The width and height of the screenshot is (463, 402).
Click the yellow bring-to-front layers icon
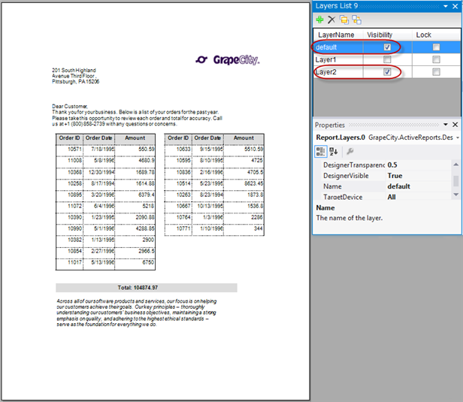pyautogui.click(x=344, y=20)
